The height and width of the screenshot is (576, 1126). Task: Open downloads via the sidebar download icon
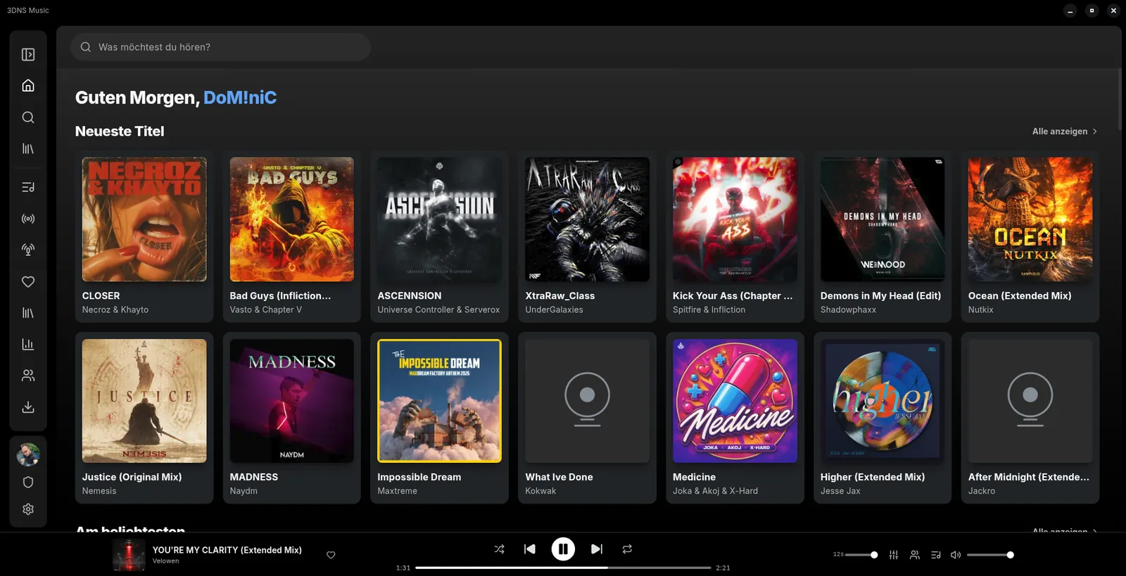(x=28, y=407)
